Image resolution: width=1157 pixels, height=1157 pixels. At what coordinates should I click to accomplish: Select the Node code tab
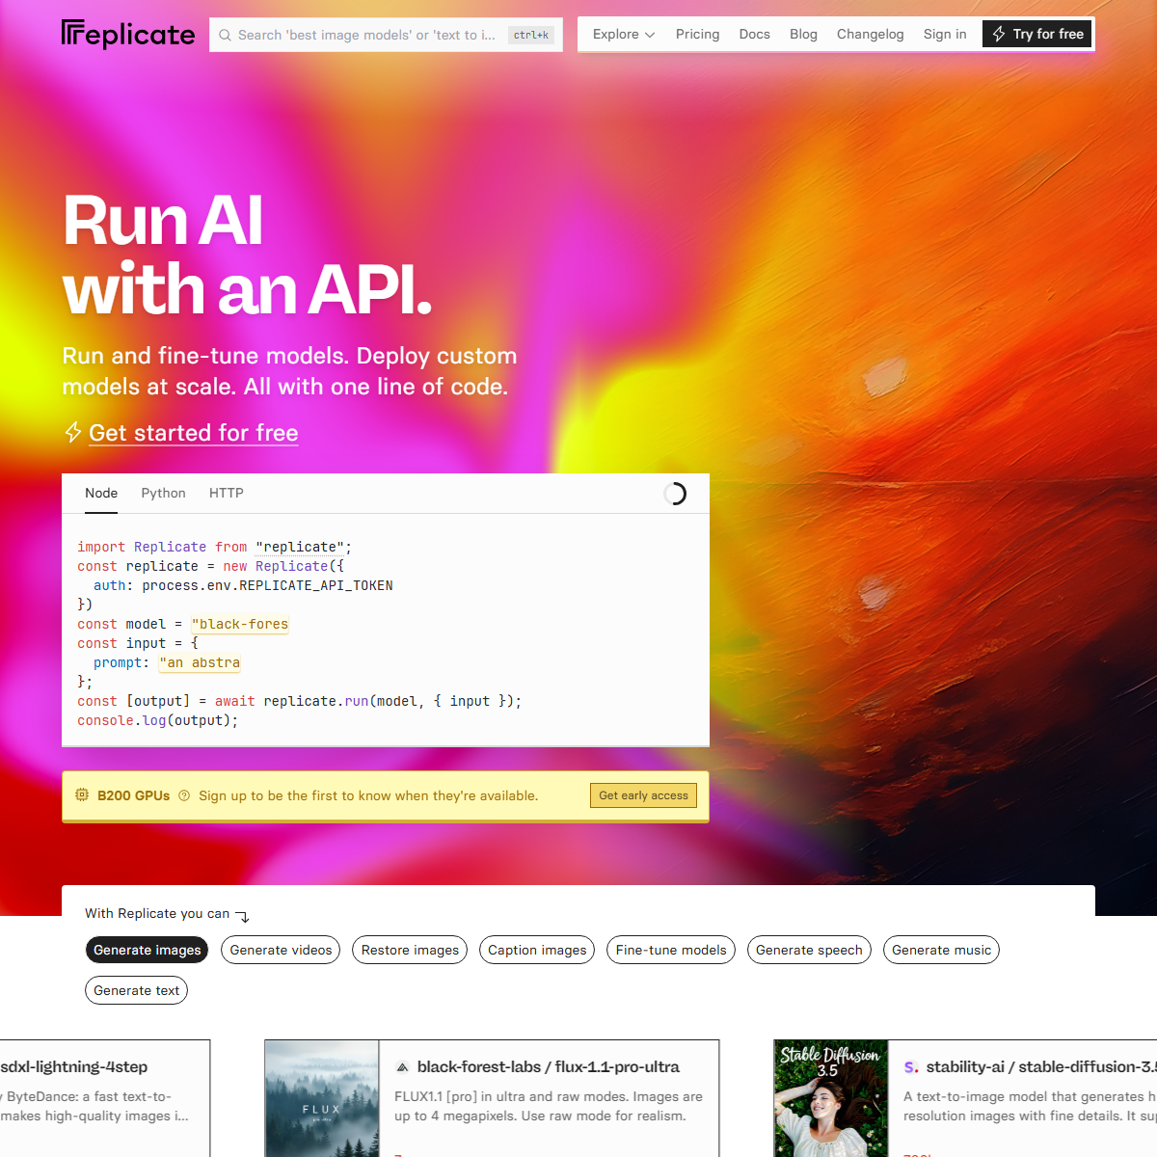click(101, 493)
